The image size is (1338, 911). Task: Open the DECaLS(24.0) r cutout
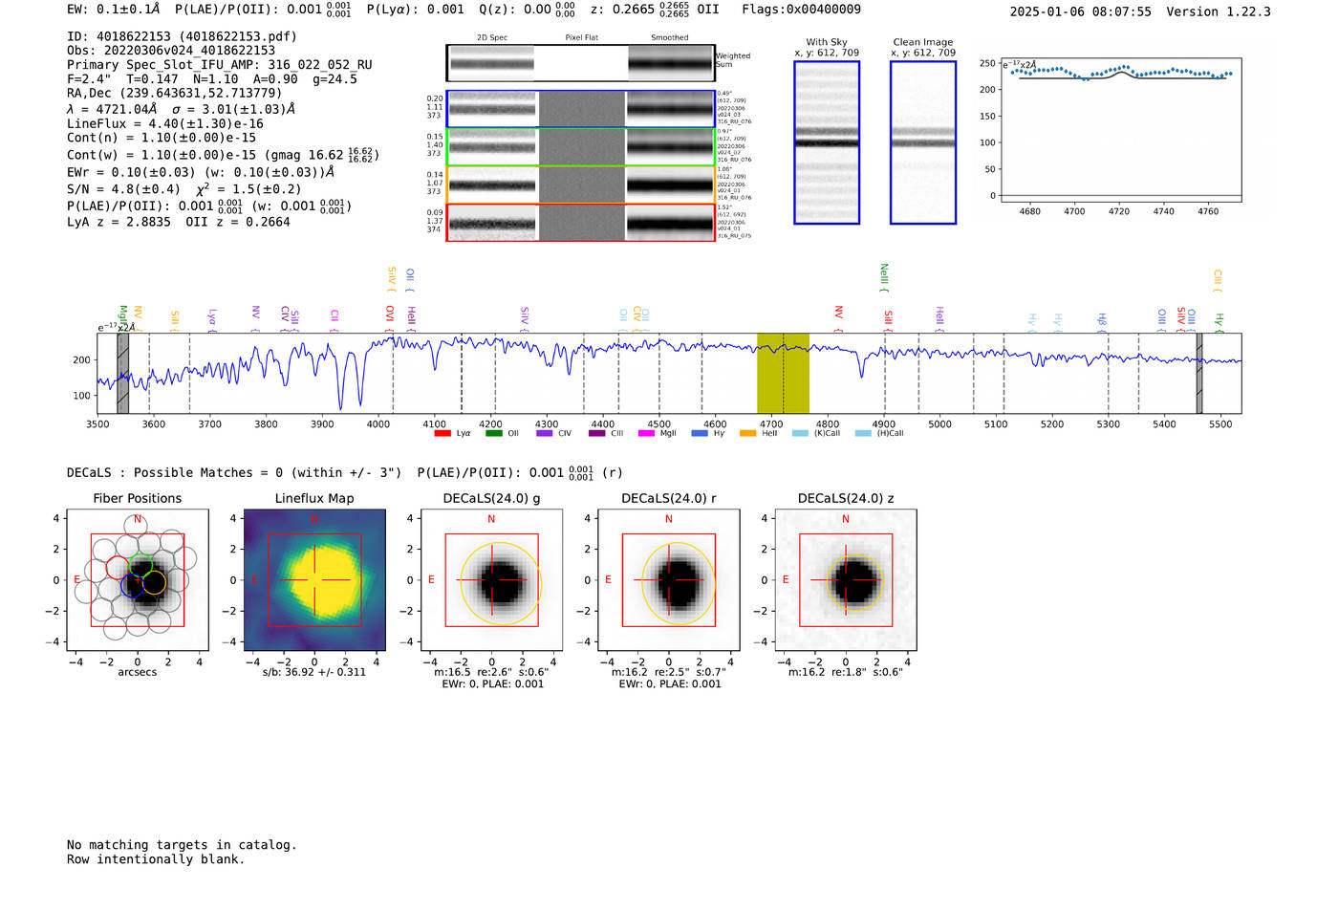pyautogui.click(x=668, y=579)
